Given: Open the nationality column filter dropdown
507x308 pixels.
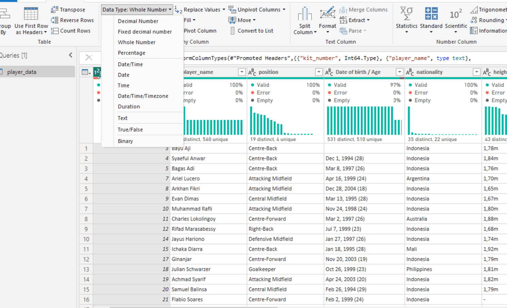Looking at the screenshot, I should click(476, 72).
